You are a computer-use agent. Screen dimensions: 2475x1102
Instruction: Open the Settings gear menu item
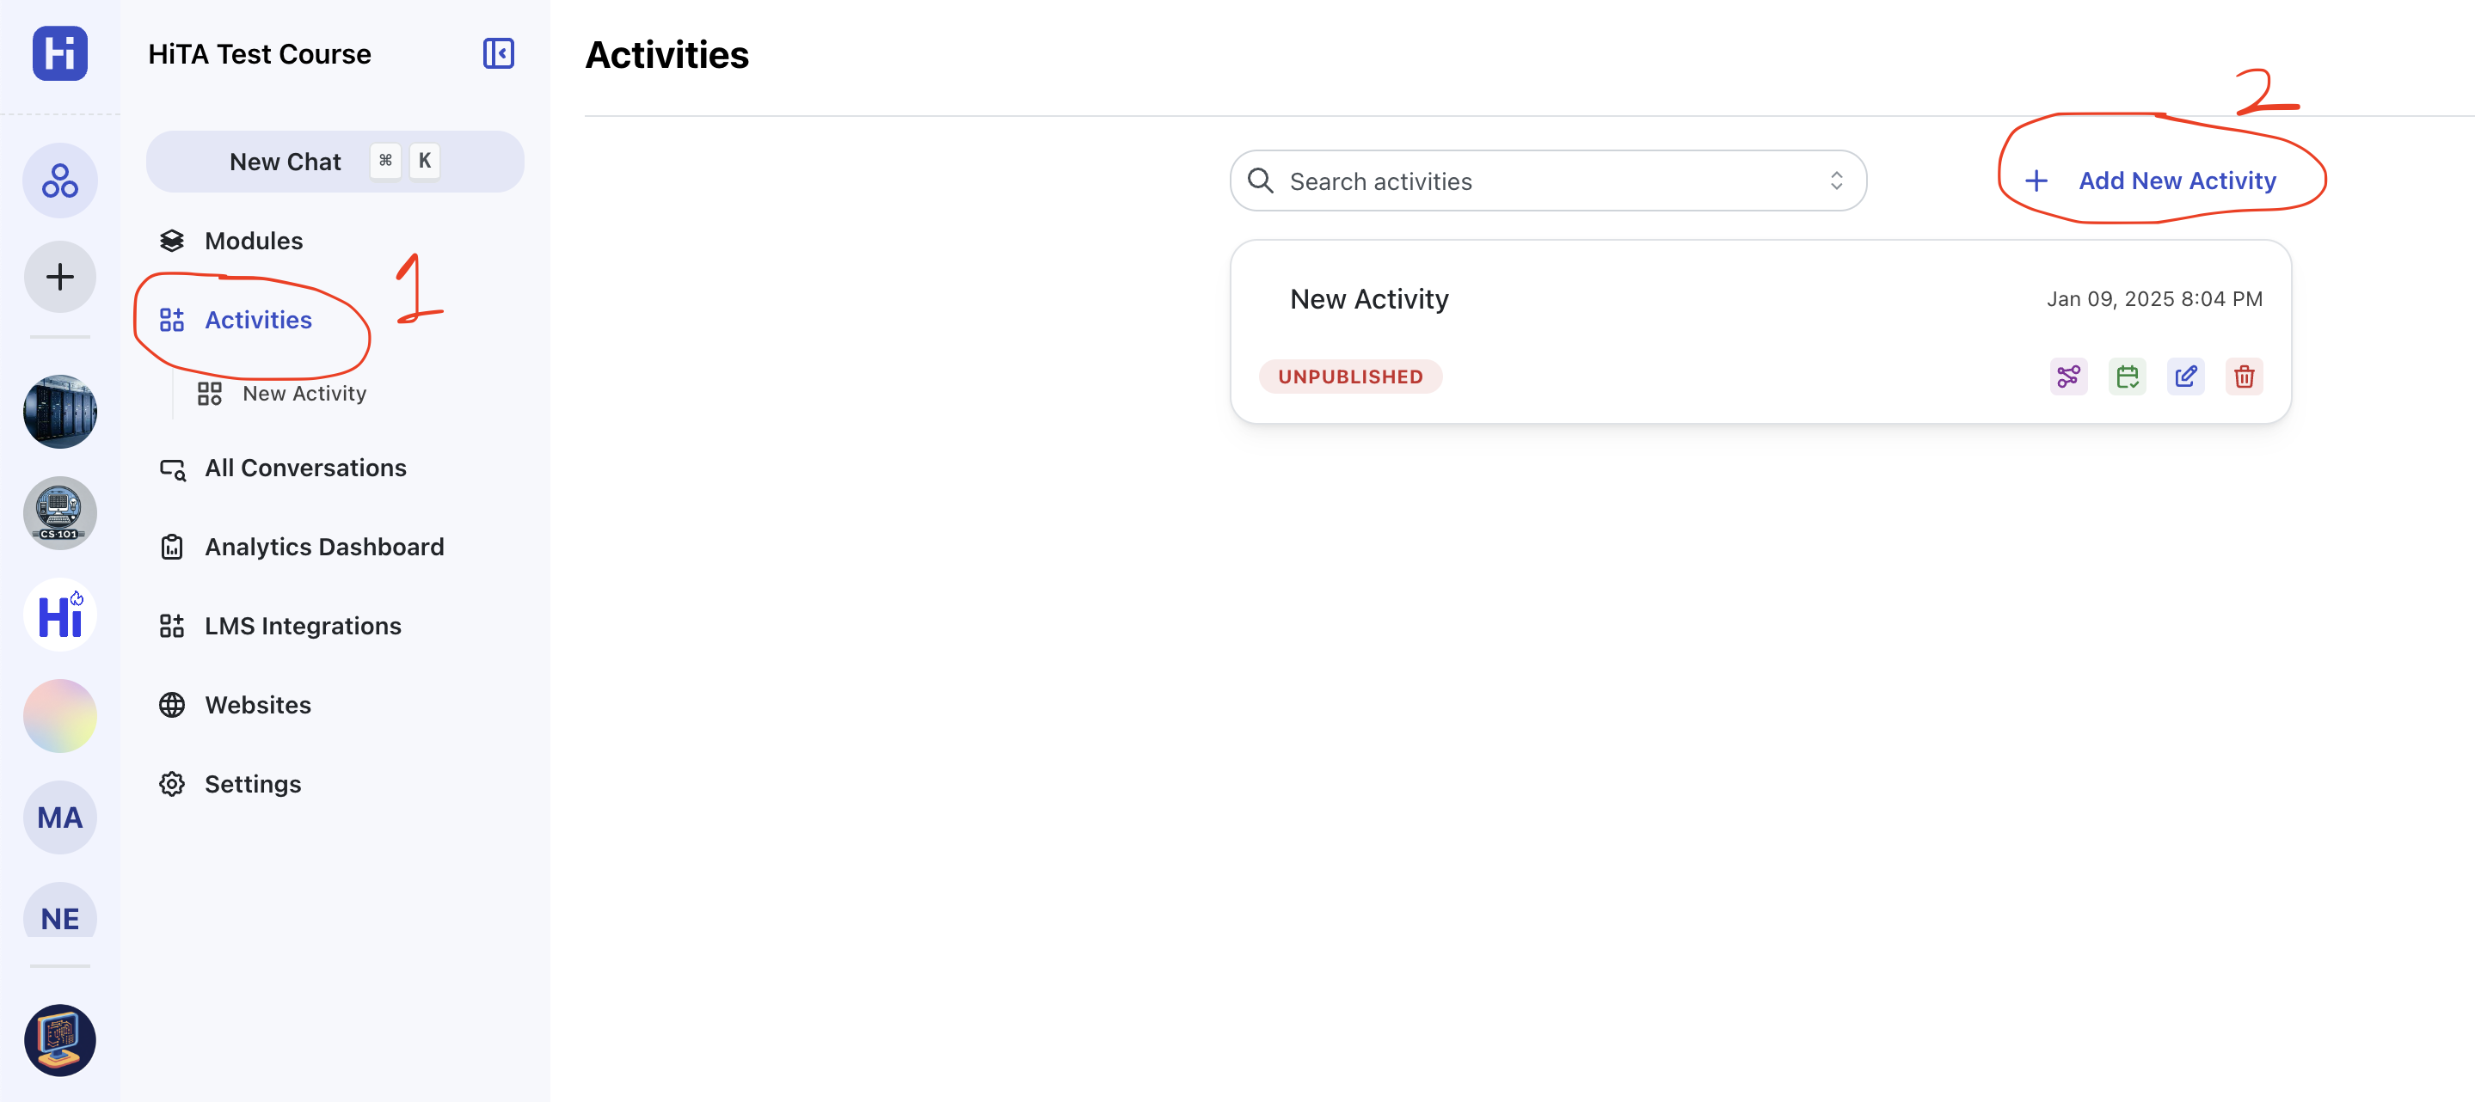[253, 784]
